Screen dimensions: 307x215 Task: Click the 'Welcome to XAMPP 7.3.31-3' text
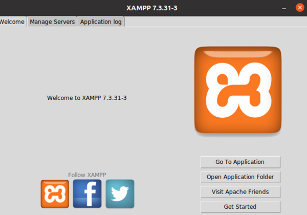87,98
